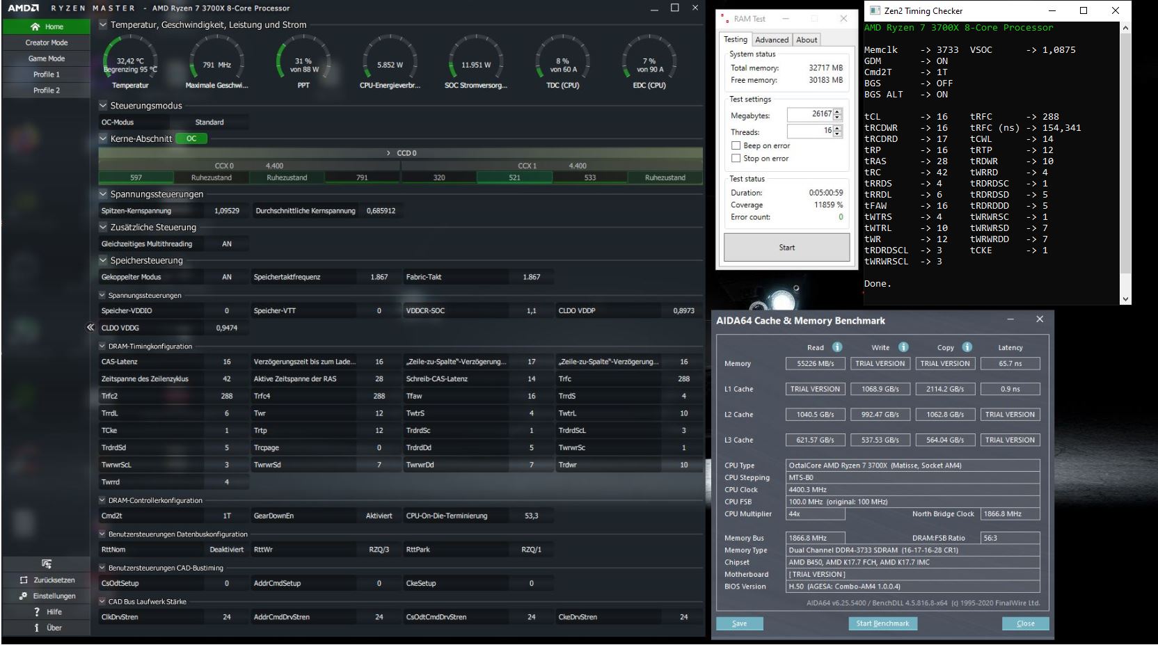Open the Testing tab in RAM Test
1158x645 pixels.
coord(736,40)
